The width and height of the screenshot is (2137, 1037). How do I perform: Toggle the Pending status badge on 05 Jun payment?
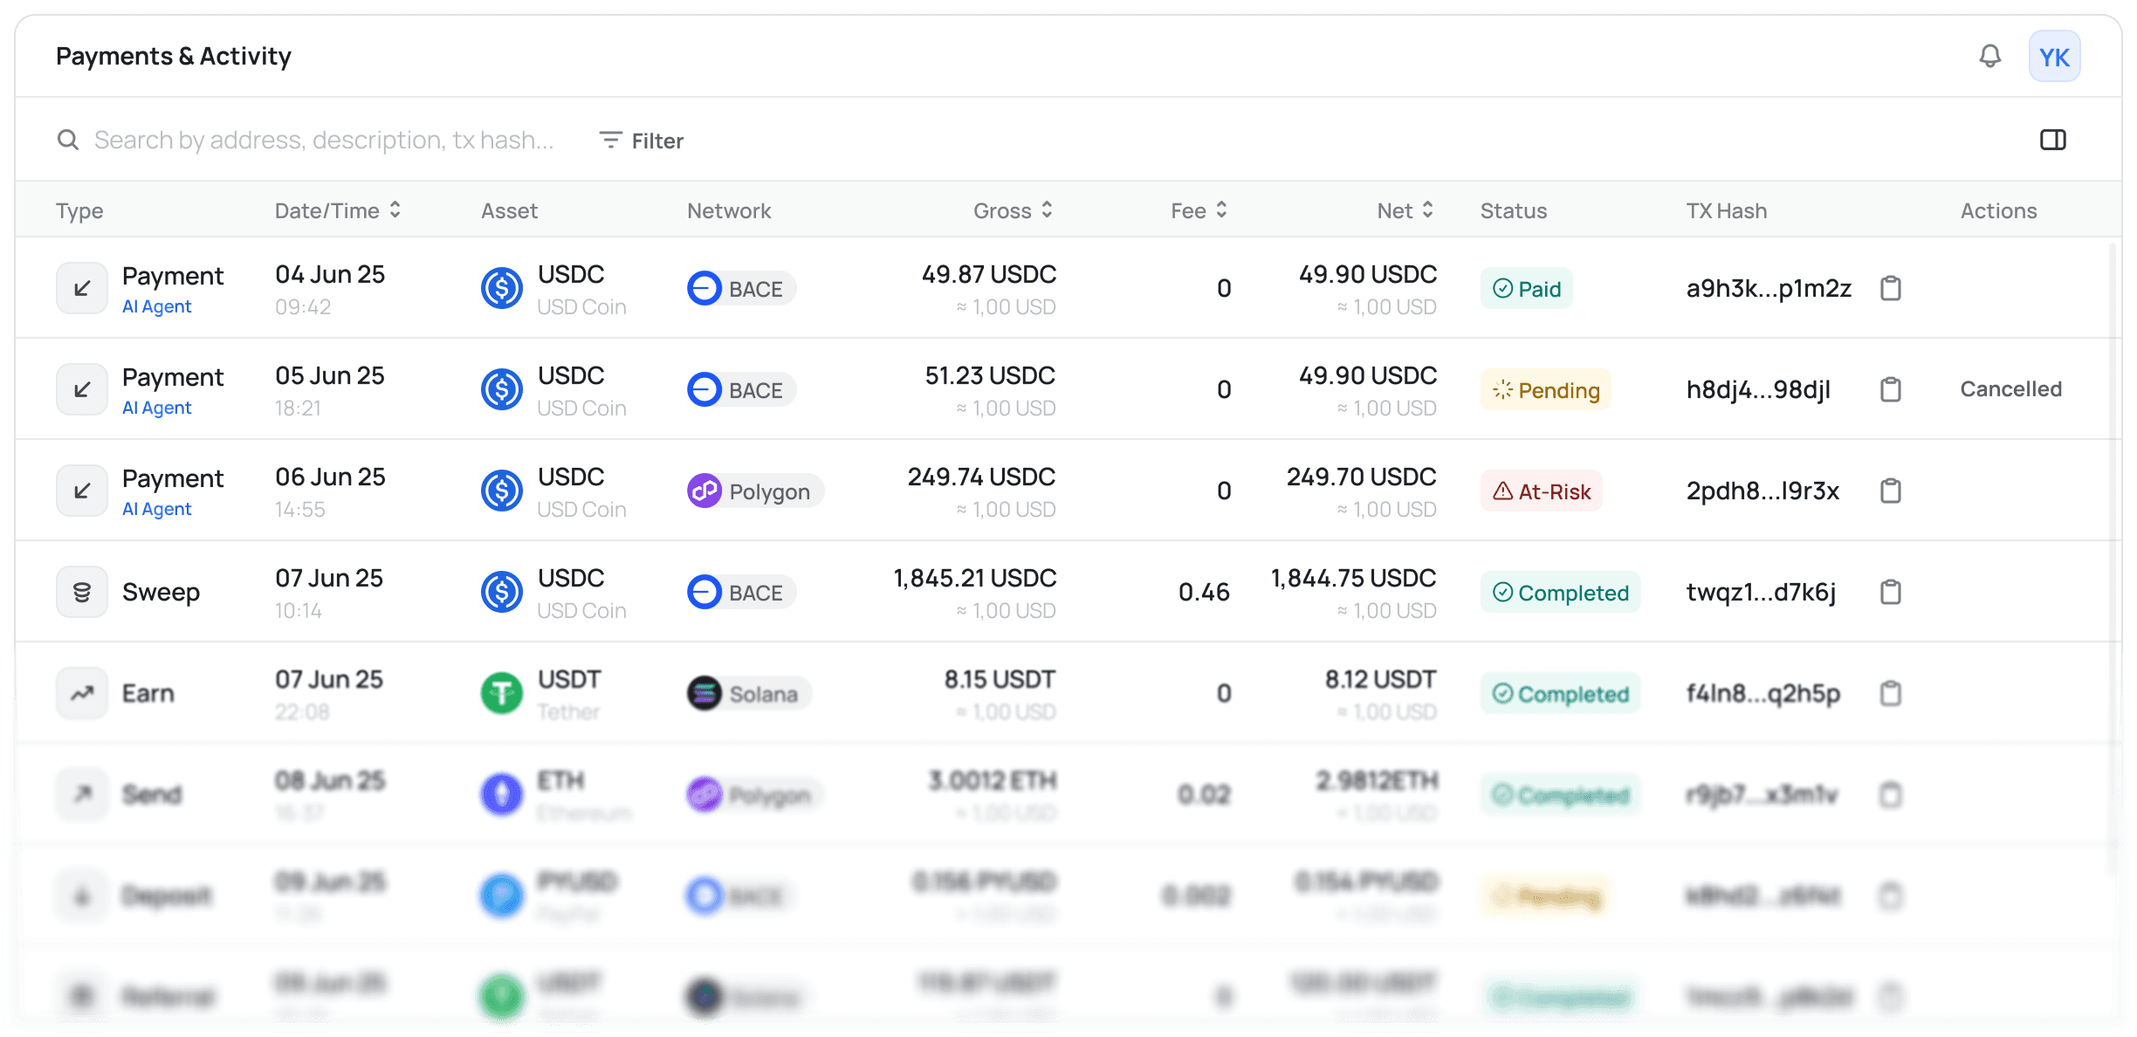tap(1544, 389)
